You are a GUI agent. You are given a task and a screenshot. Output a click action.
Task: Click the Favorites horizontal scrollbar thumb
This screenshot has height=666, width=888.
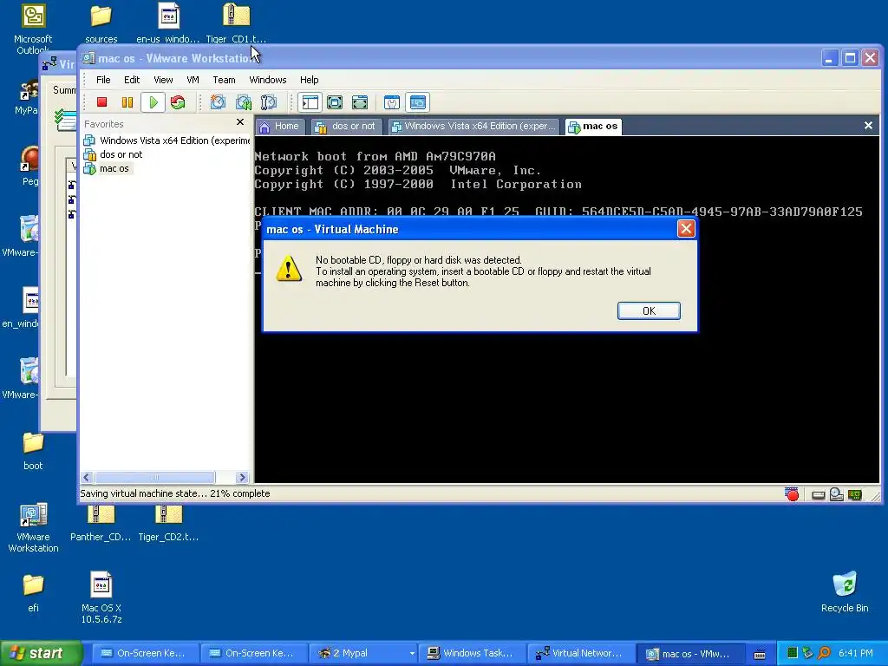[x=154, y=478]
